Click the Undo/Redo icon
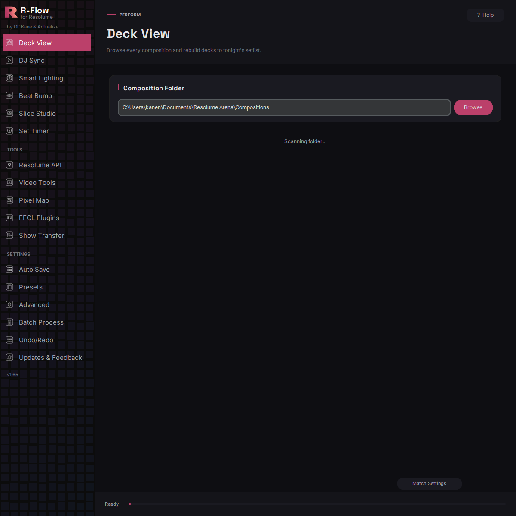The height and width of the screenshot is (516, 516). click(x=9, y=340)
